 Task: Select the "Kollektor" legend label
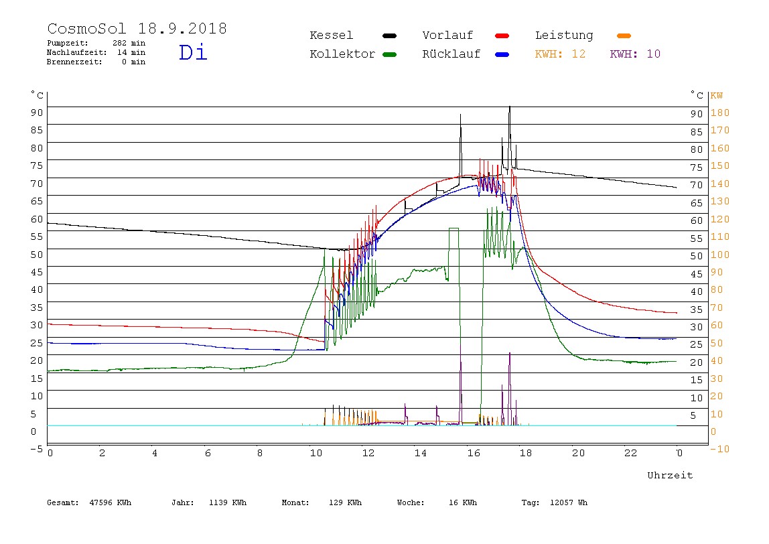coord(342,54)
